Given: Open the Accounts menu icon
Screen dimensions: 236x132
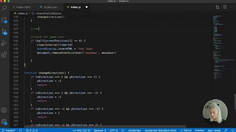Looking at the screenshot, I should tap(4, 110).
